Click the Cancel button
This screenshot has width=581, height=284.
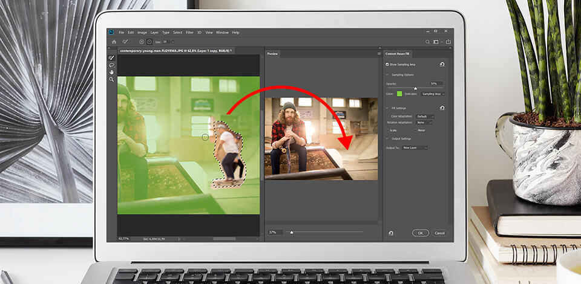click(439, 233)
